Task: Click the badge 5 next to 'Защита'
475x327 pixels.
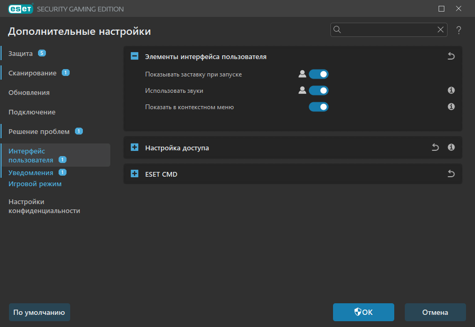Action: (42, 53)
